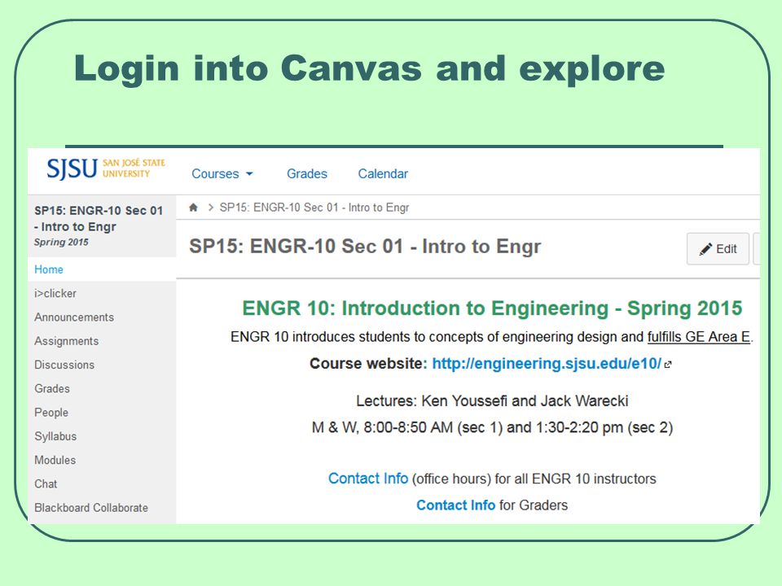Image resolution: width=782 pixels, height=586 pixels.
Task: Click the fulfills GE Area E link
Action: 699,337
